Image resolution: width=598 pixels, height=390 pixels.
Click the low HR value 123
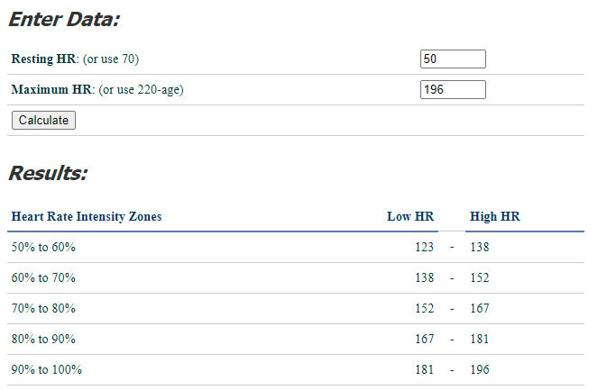click(424, 247)
